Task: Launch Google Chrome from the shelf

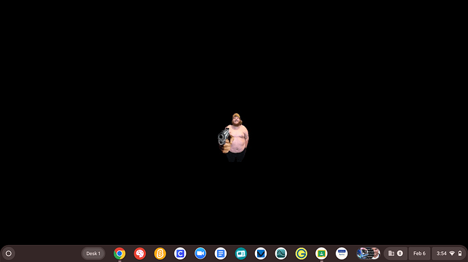Action: 119,254
